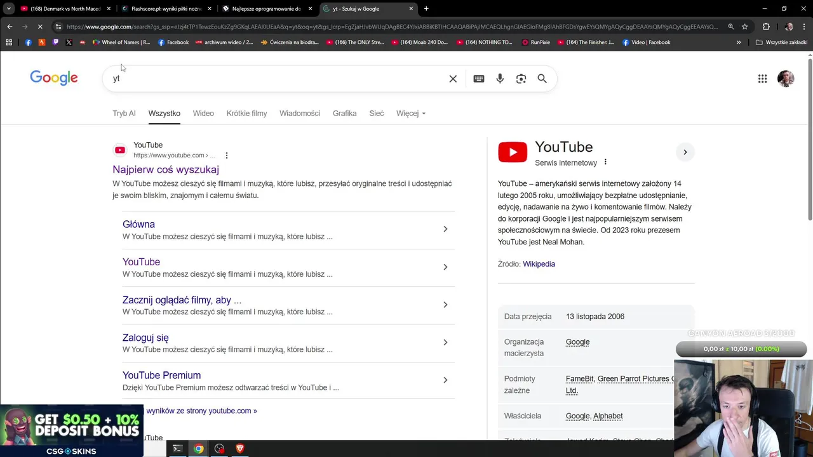Image resolution: width=813 pixels, height=457 pixels.
Task: Open the Wikipedia source link
Action: point(539,264)
